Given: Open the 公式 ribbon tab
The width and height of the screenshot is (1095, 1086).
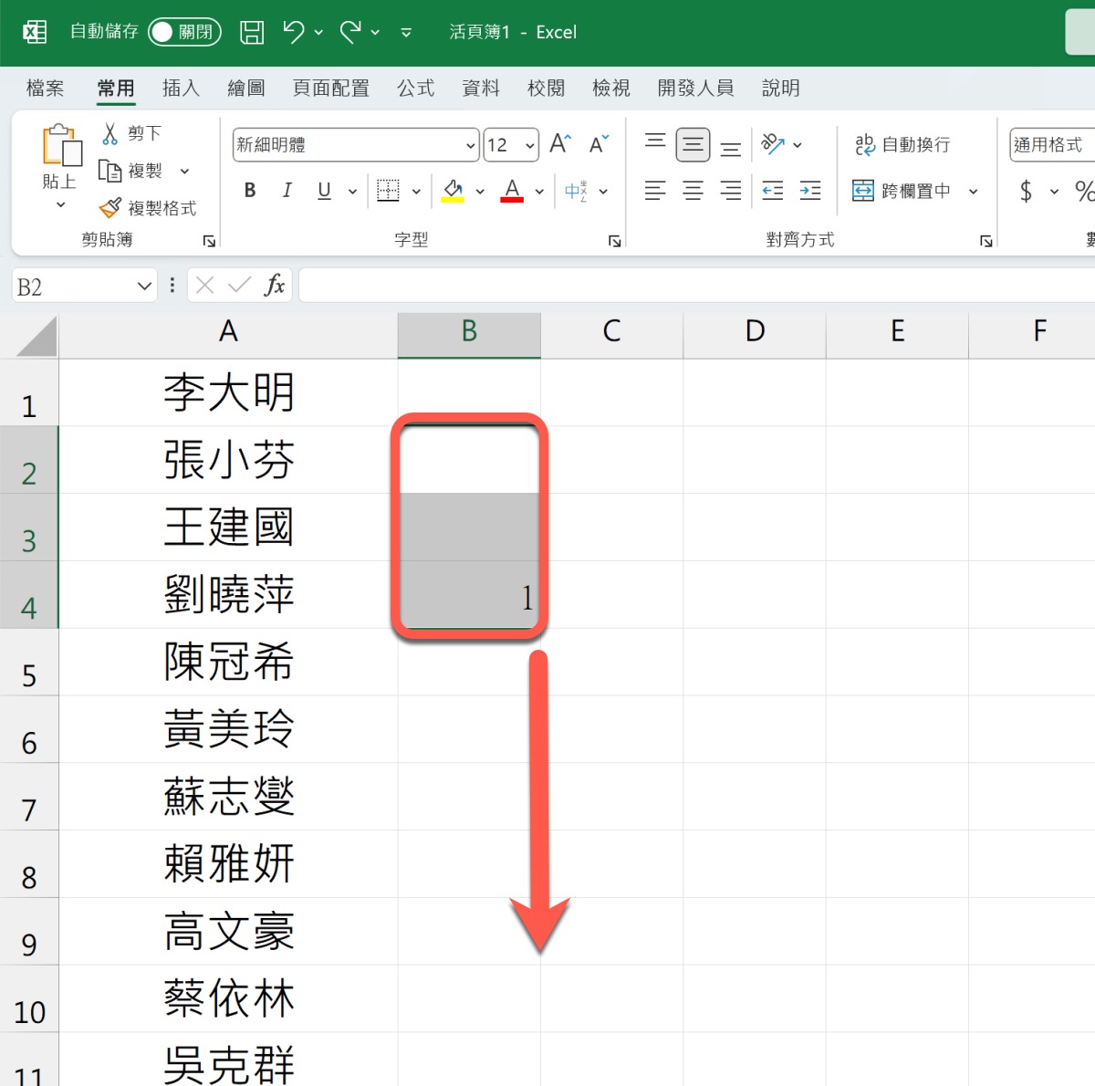Looking at the screenshot, I should (x=416, y=88).
